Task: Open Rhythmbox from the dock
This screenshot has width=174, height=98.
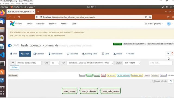Action: click(x=2, y=38)
